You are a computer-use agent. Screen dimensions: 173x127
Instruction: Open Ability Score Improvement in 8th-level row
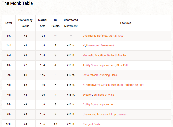[99, 104]
